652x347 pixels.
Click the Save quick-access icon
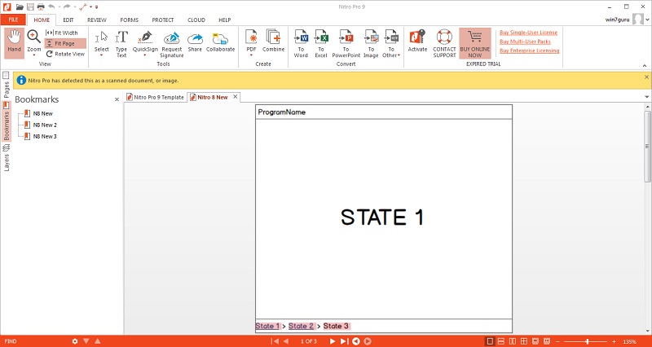(x=30, y=7)
